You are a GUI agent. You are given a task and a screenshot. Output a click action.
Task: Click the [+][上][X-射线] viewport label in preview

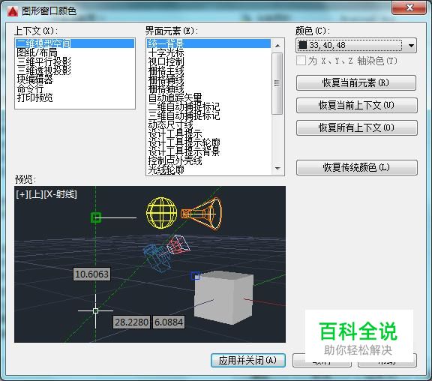point(46,194)
